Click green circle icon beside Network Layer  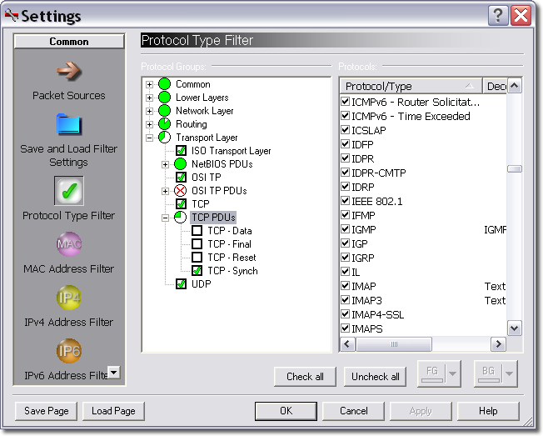click(165, 111)
